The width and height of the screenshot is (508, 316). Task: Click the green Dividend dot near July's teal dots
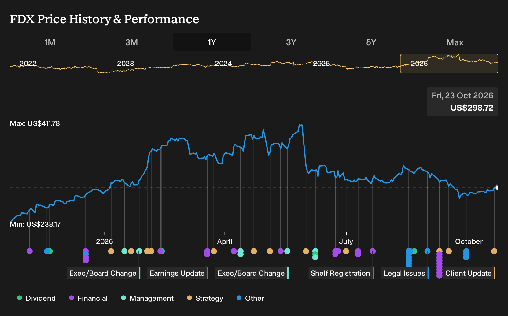315,254
